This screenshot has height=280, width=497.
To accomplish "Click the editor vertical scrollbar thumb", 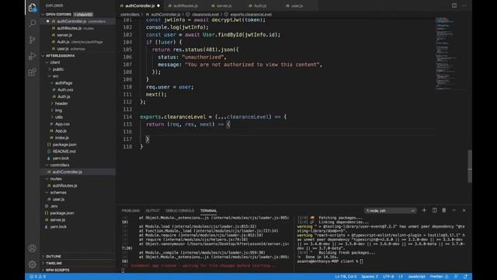I will (x=470, y=166).
